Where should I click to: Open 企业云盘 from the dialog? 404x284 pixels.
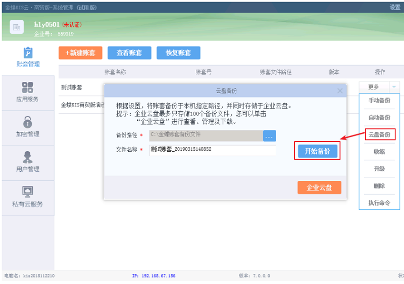click(x=319, y=187)
